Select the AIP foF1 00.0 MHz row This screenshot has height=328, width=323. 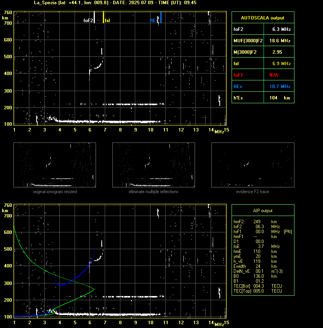coord(262,232)
